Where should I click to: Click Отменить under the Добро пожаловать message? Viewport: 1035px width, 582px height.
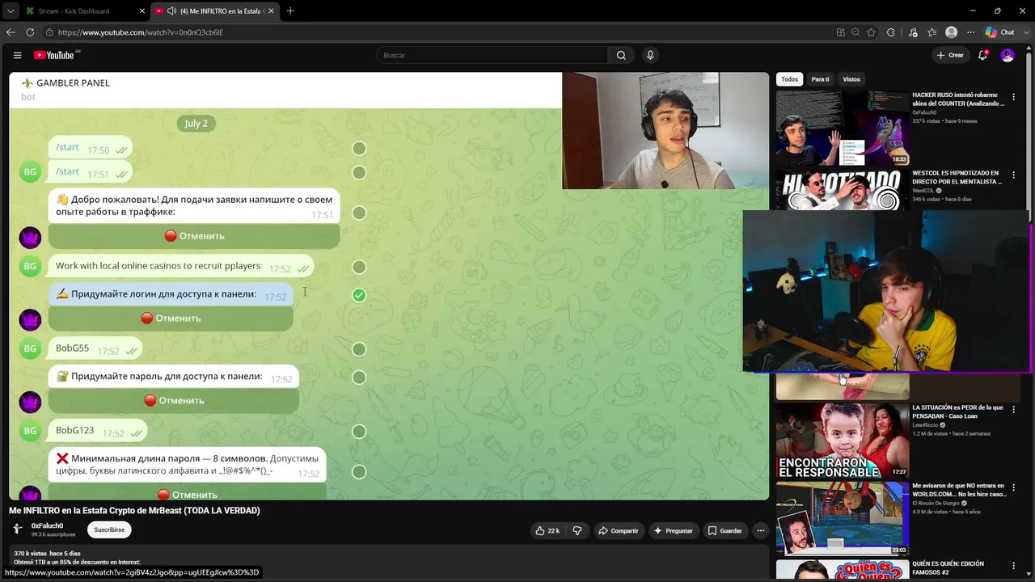tap(194, 236)
